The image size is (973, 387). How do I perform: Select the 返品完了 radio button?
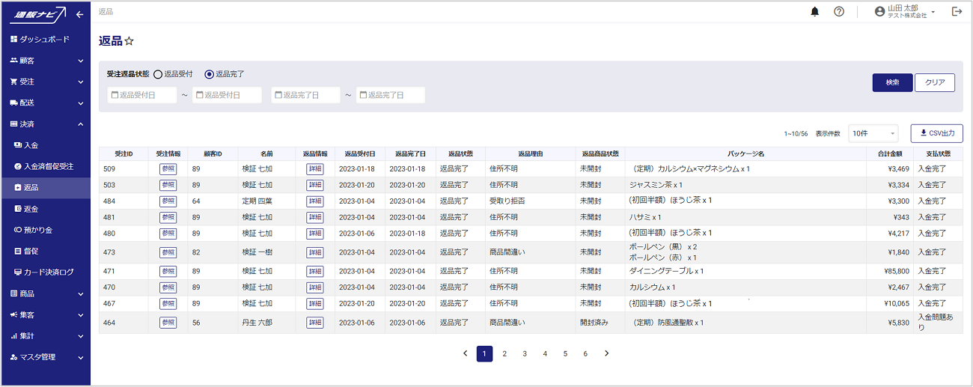click(x=210, y=74)
